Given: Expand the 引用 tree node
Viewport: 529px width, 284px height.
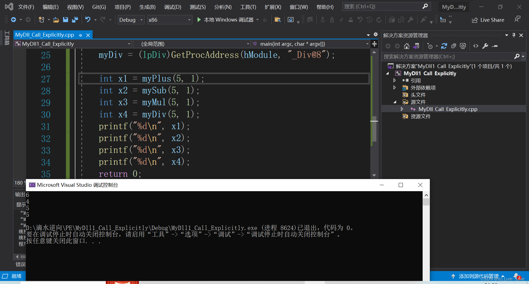Looking at the screenshot, I should coord(395,80).
